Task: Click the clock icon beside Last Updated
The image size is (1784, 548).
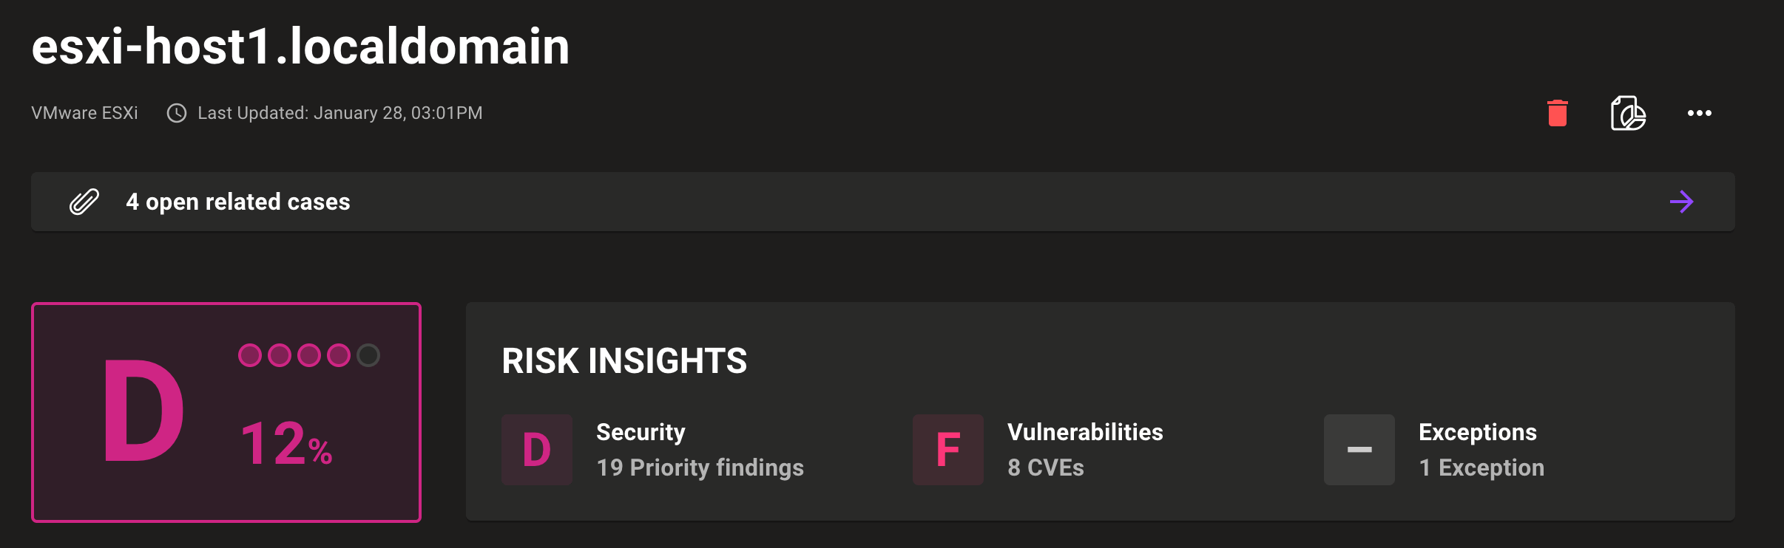Action: click(177, 113)
